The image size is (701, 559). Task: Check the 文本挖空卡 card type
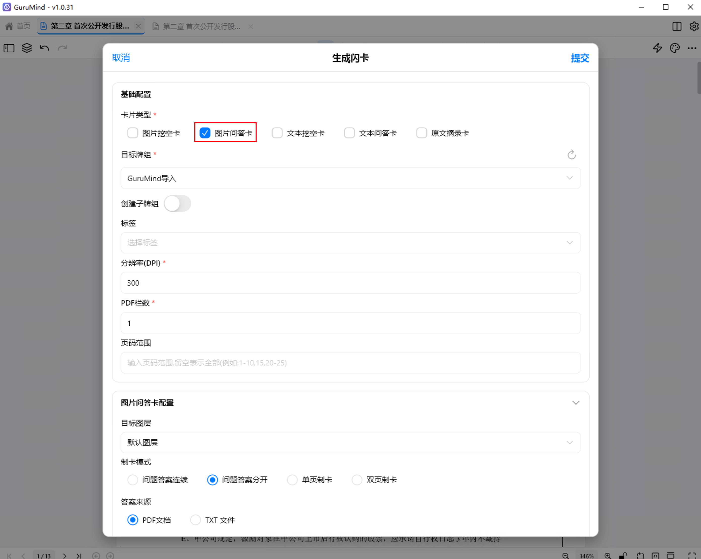(x=277, y=133)
